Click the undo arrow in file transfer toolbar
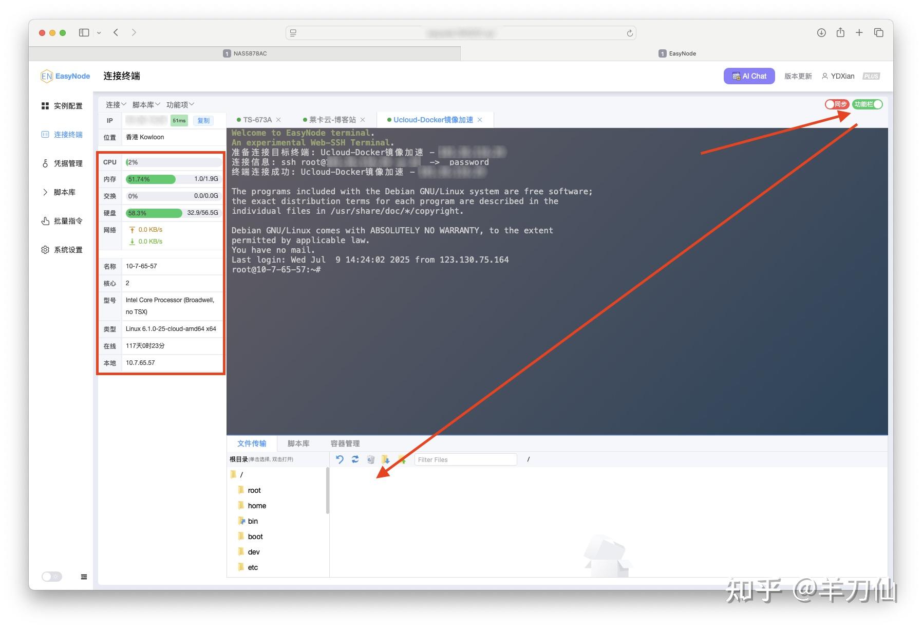The image size is (922, 628). tap(339, 459)
